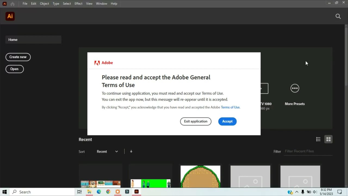Open the first recent file thumbnail with the brown-banded collage
Viewport: 348px width, 196px height.
click(x=101, y=176)
